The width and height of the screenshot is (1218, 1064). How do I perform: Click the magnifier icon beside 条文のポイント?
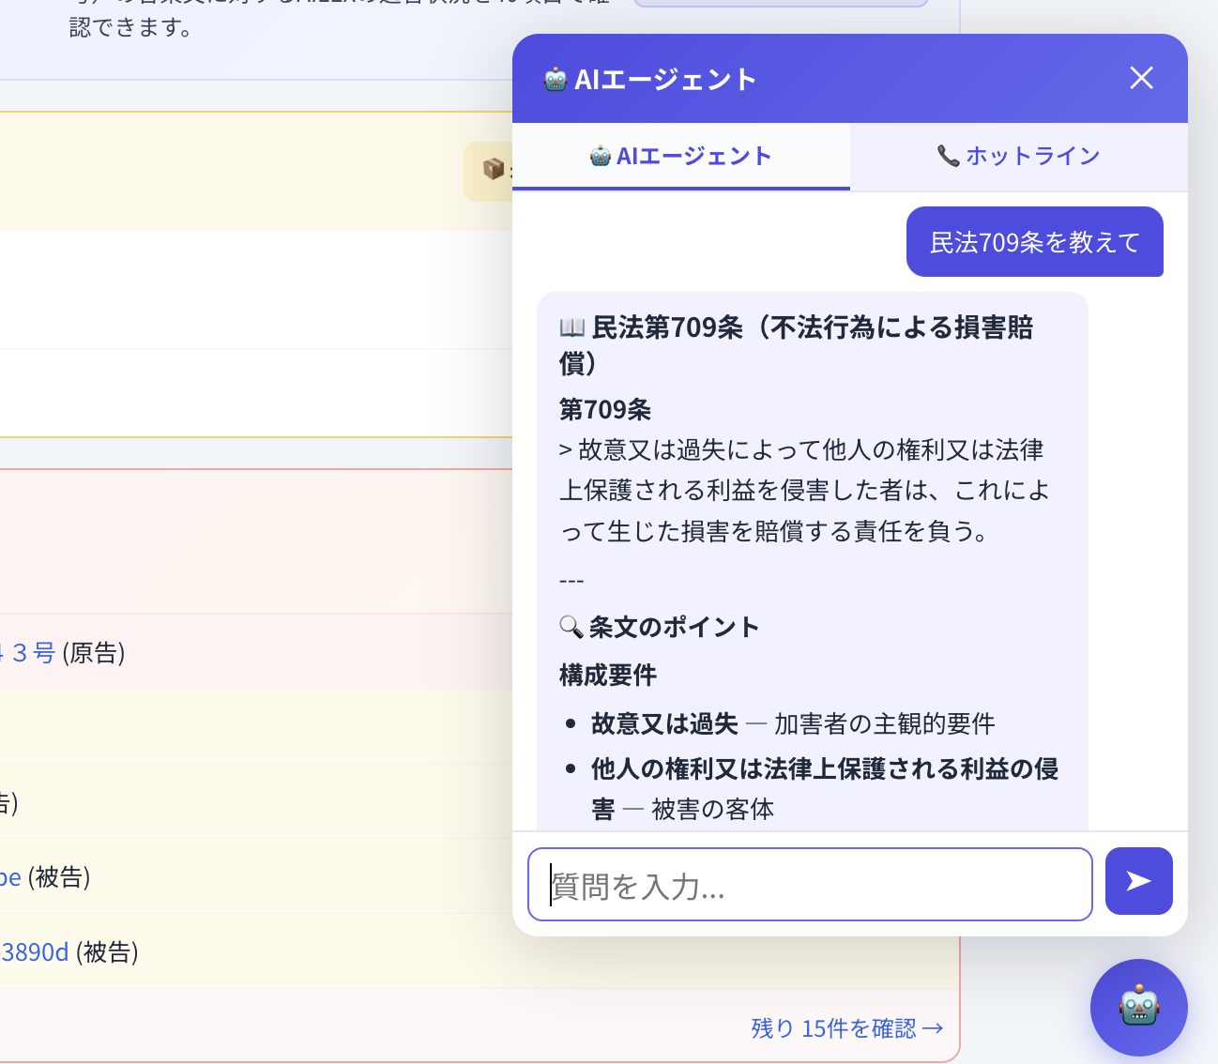point(571,627)
